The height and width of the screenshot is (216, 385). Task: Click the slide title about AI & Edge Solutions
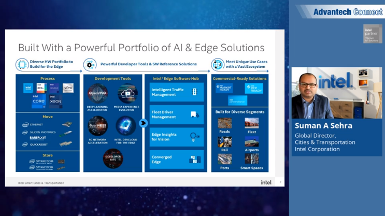pos(141,48)
